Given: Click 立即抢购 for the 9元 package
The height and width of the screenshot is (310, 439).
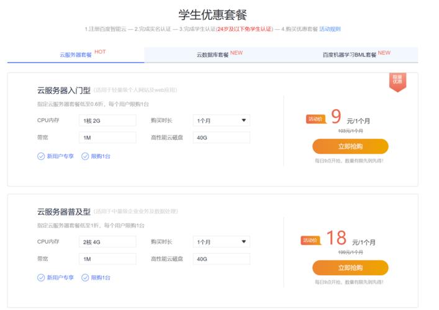Looking at the screenshot, I should tap(350, 146).
